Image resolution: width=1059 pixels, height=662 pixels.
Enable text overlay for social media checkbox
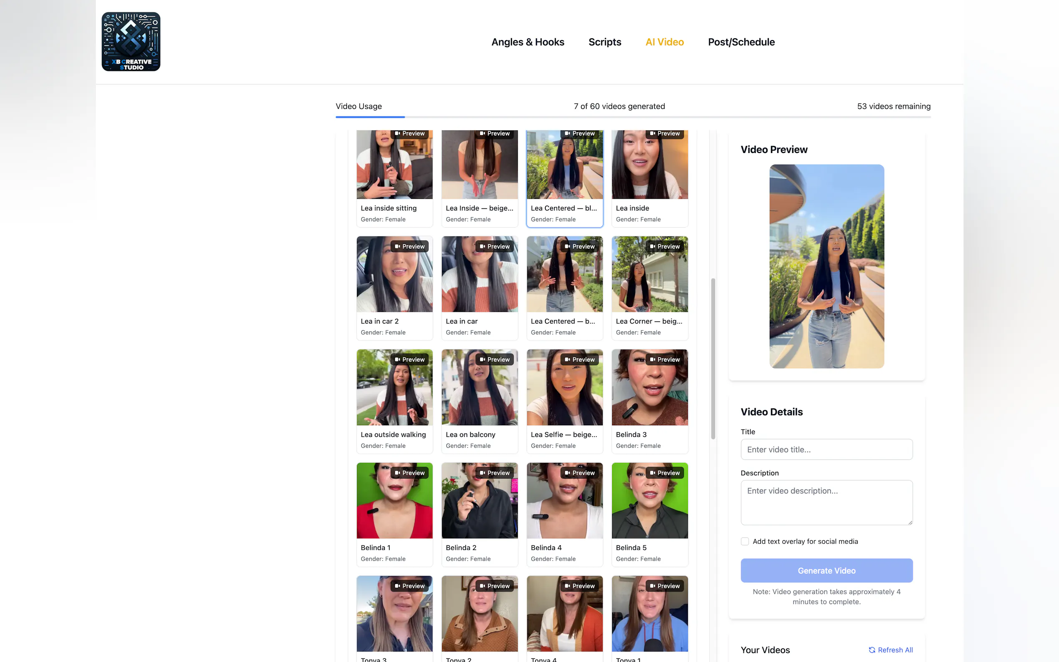pos(745,541)
